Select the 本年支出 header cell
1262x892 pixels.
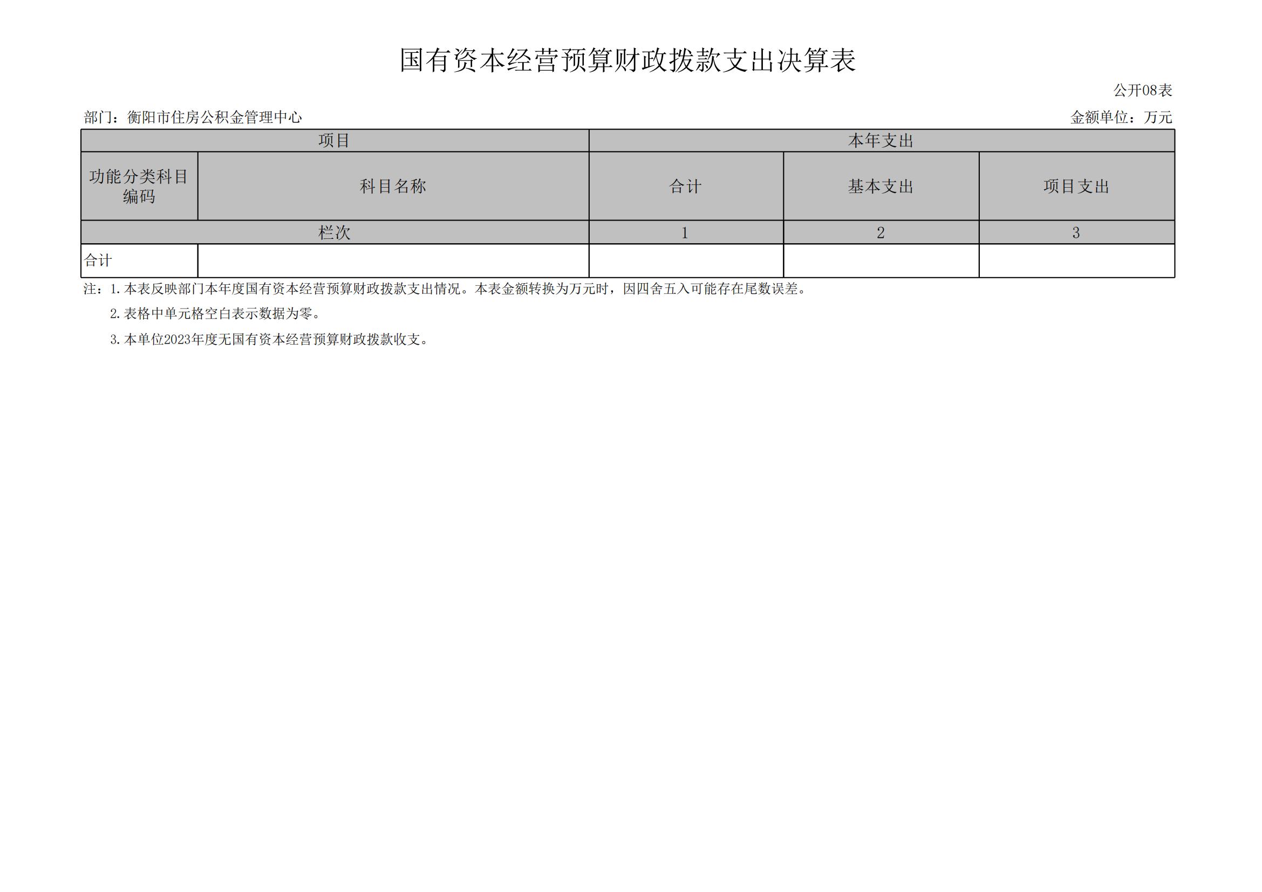point(881,141)
